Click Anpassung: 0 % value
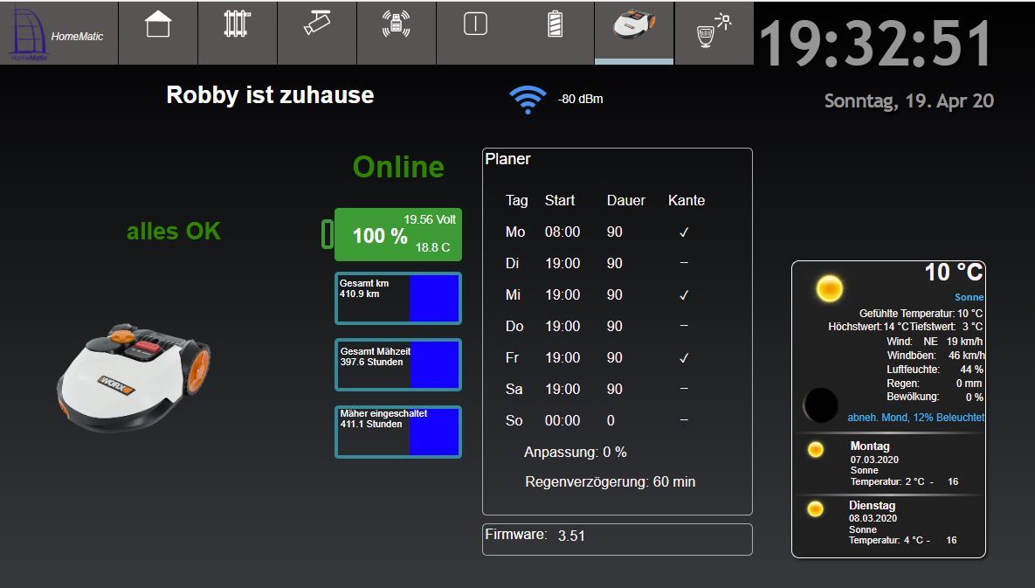 point(575,452)
